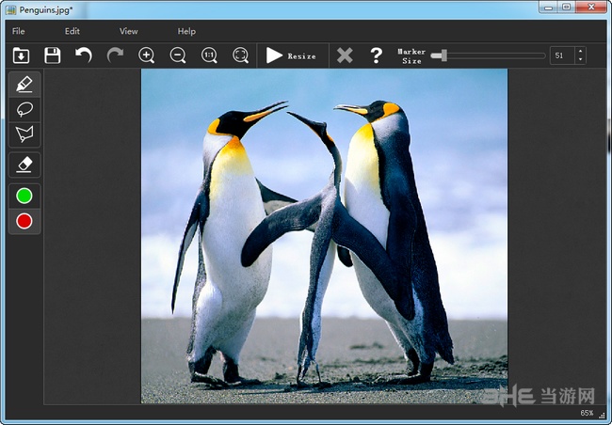Choose the eraser tool
The width and height of the screenshot is (612, 425).
[x=24, y=165]
